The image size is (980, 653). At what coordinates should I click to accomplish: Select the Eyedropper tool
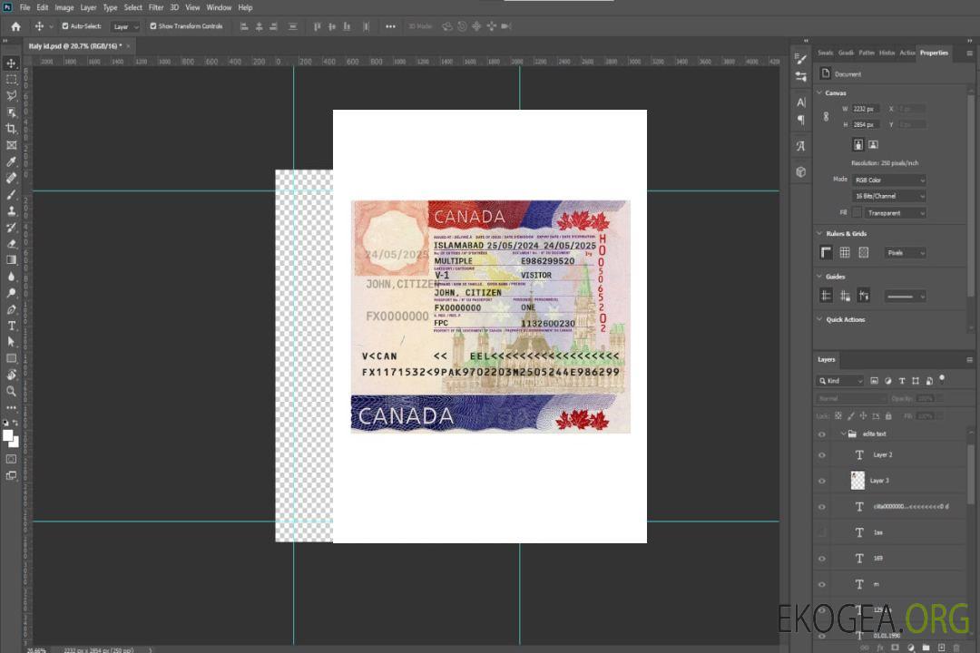point(11,161)
